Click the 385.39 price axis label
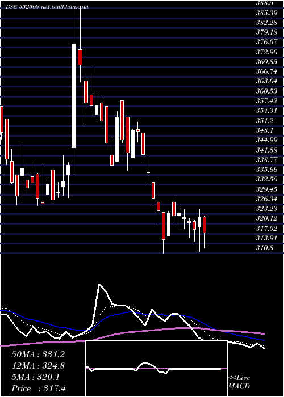 pyautogui.click(x=267, y=12)
